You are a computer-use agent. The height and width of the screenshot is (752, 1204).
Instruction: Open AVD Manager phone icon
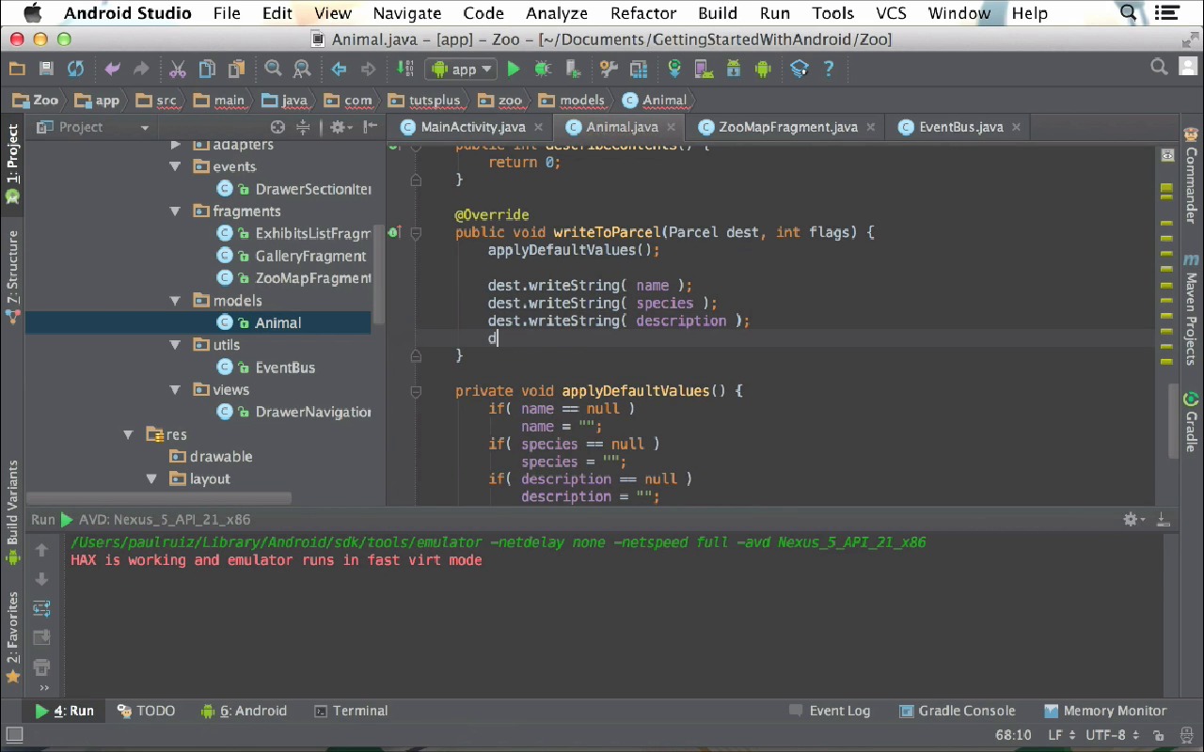pyautogui.click(x=704, y=69)
